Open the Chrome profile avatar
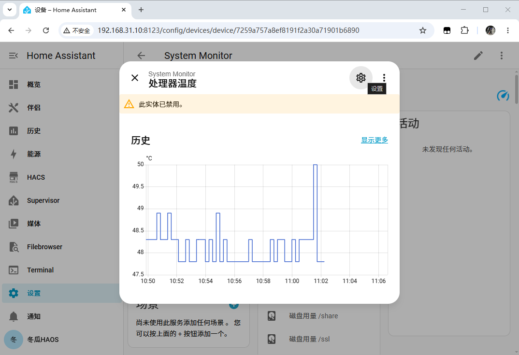Image resolution: width=519 pixels, height=355 pixels. point(490,30)
